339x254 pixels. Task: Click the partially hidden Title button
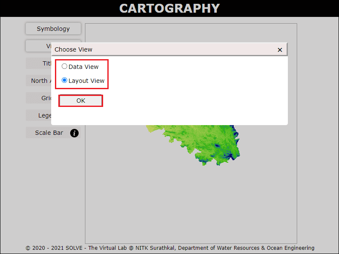pyautogui.click(x=38, y=63)
